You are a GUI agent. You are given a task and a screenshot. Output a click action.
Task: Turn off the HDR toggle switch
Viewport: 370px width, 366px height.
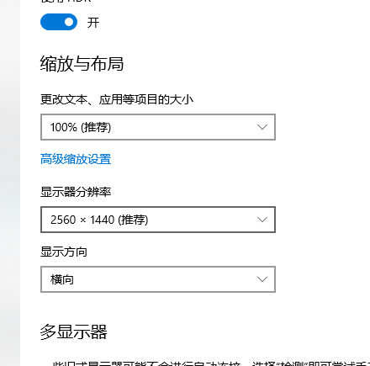(x=59, y=22)
